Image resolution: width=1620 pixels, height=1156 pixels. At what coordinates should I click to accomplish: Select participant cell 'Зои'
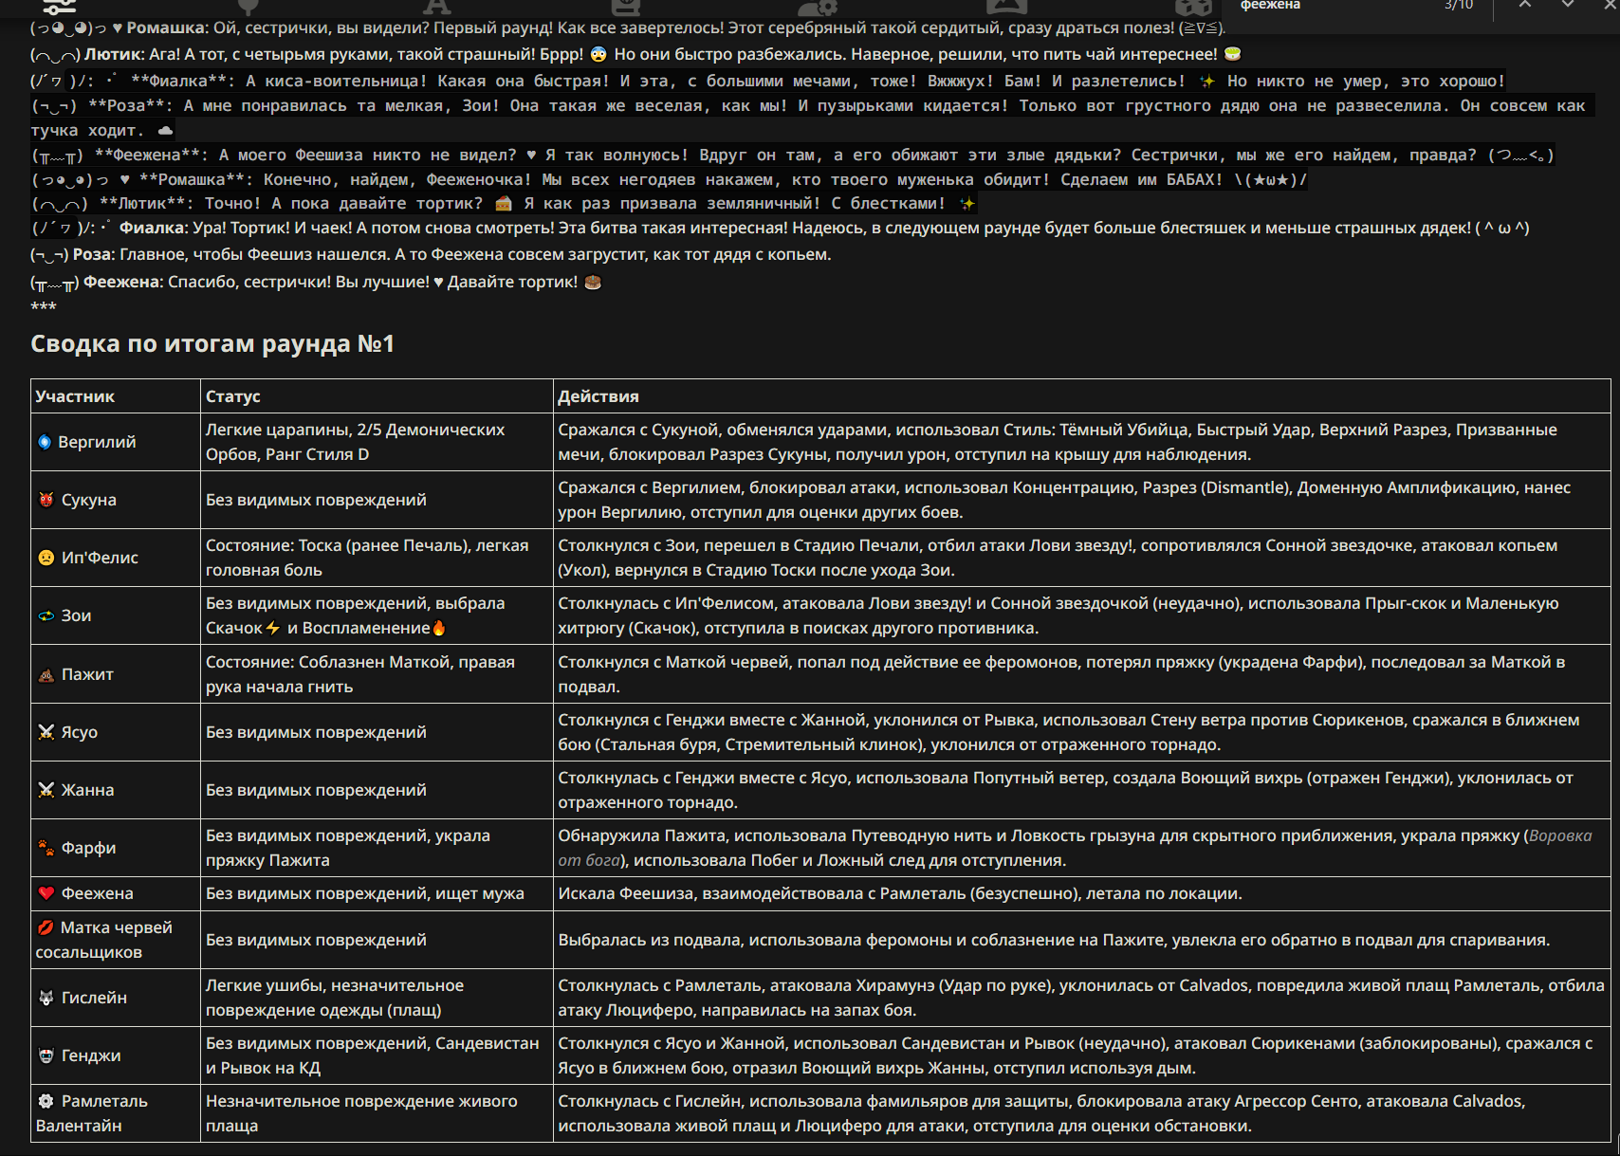[x=116, y=615]
